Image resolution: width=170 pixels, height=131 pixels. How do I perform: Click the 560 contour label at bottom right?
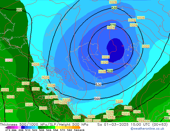pos(167,118)
